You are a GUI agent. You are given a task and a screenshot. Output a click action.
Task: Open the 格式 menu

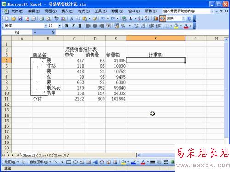click(x=84, y=11)
